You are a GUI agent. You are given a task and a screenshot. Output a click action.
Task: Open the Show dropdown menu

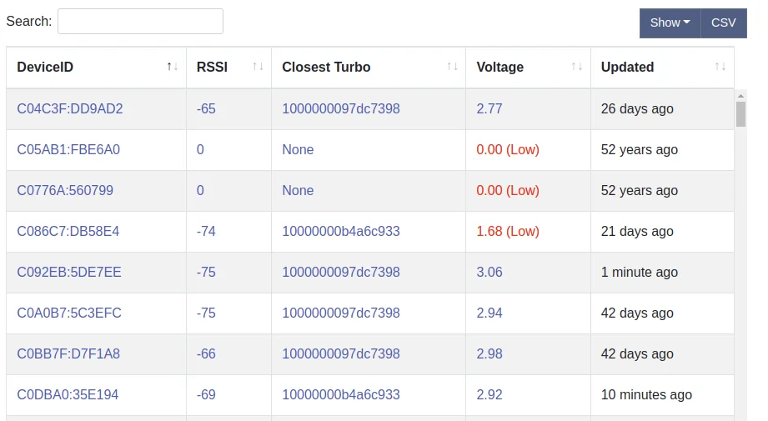click(670, 23)
